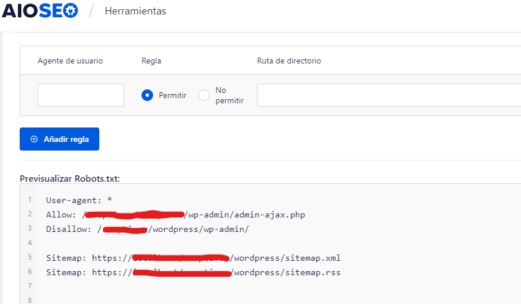Focus the Ruta de directorio input field
Image resolution: width=521 pixels, height=304 pixels.
[389, 95]
